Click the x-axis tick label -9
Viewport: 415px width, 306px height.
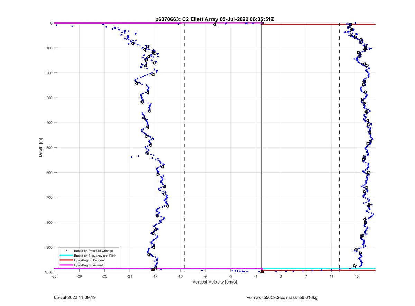[205, 276]
